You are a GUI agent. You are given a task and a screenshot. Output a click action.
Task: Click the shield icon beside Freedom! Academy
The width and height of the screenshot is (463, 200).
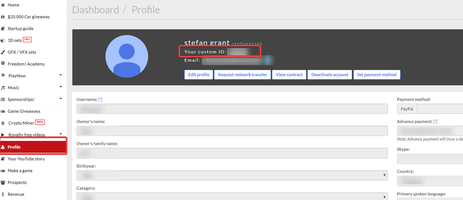[x=3, y=64]
